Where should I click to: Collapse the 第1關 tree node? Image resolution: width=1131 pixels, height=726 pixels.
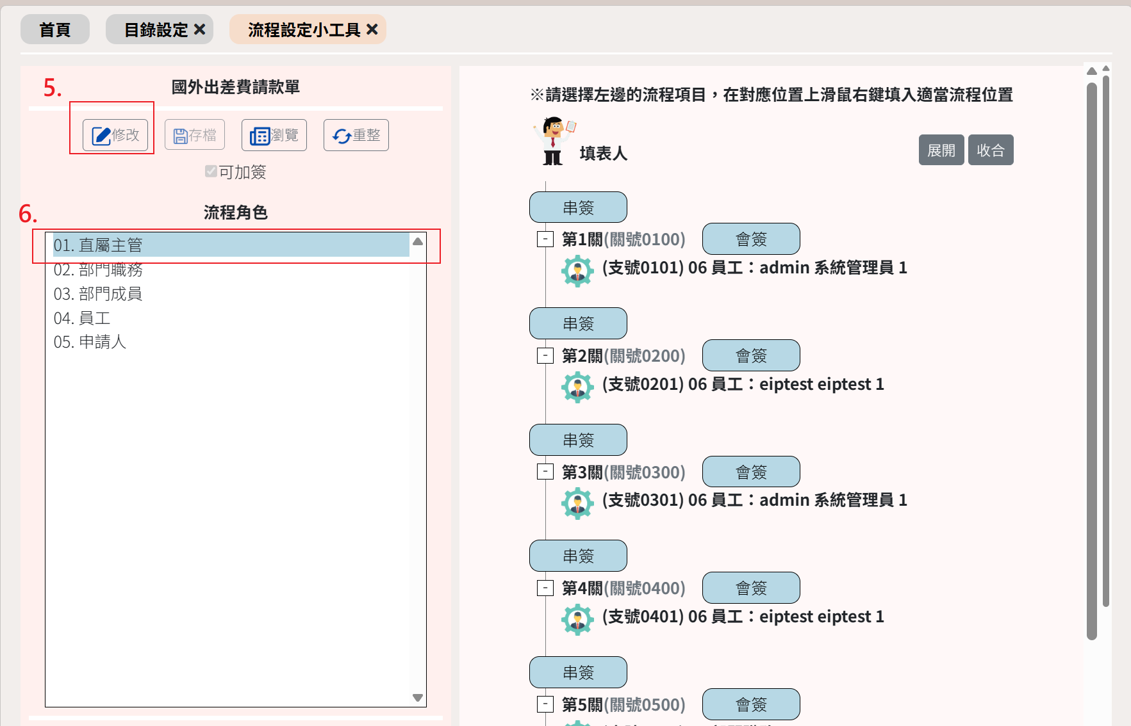pos(545,239)
